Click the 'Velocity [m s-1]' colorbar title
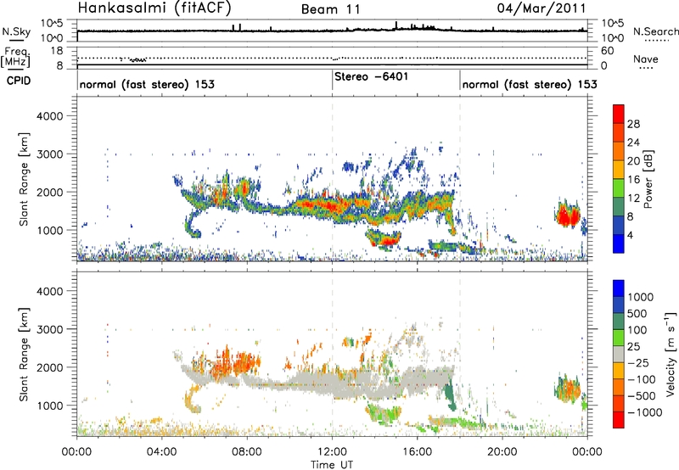Viewport: 679px width, 470px height. click(x=671, y=354)
